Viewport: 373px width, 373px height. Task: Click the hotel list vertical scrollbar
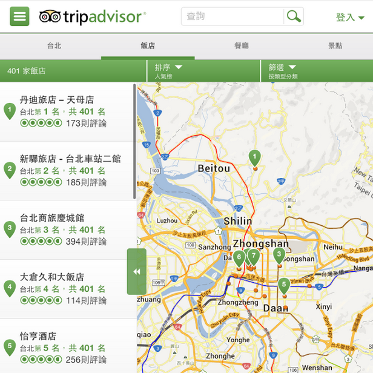tap(134, 142)
